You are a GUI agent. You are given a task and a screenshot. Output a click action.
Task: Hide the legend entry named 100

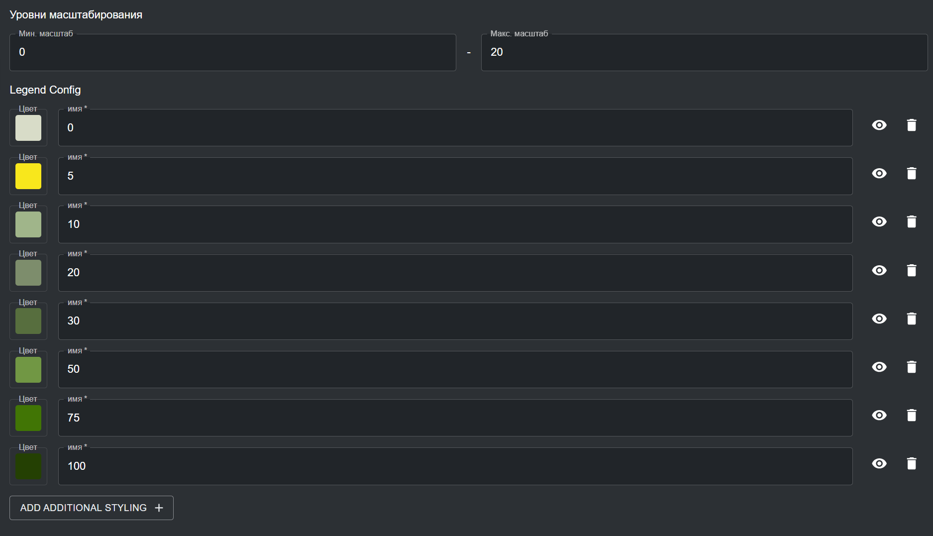pos(879,463)
